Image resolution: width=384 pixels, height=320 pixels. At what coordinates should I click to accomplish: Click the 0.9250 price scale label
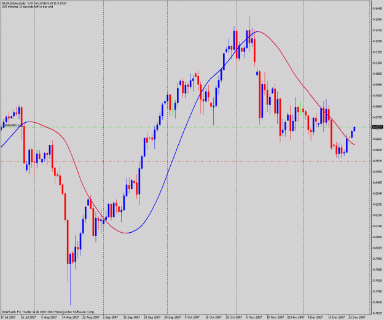377,41
